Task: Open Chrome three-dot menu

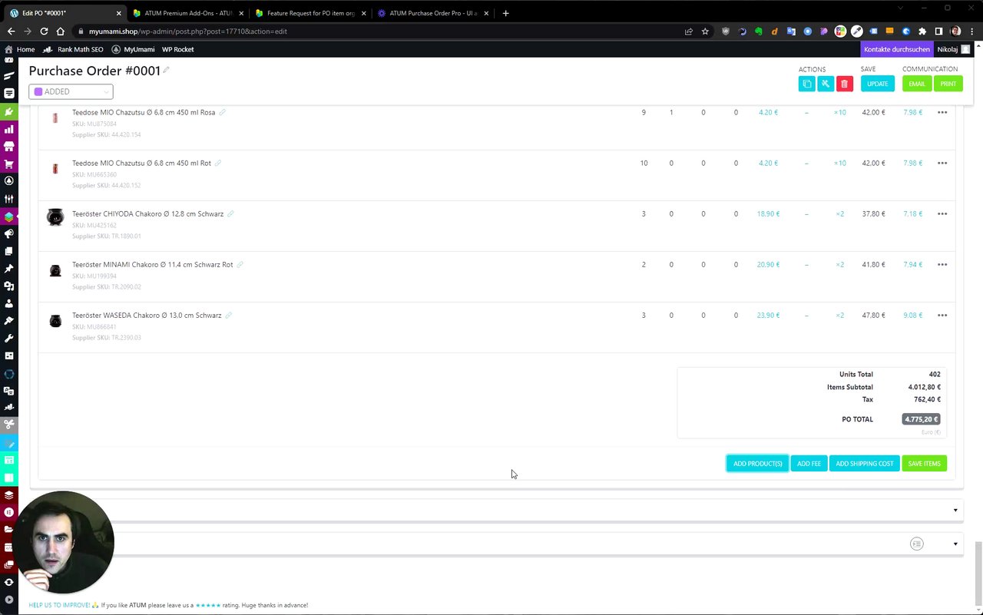Action: (971, 31)
